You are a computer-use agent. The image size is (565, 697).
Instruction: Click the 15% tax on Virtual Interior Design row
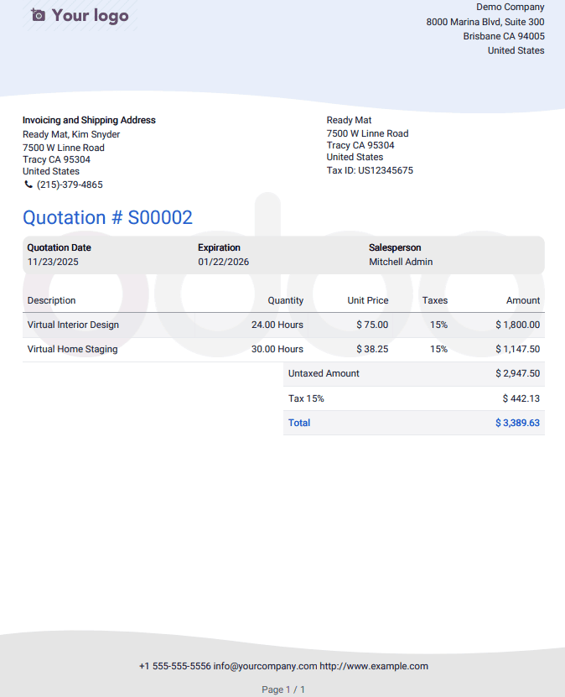tap(439, 325)
